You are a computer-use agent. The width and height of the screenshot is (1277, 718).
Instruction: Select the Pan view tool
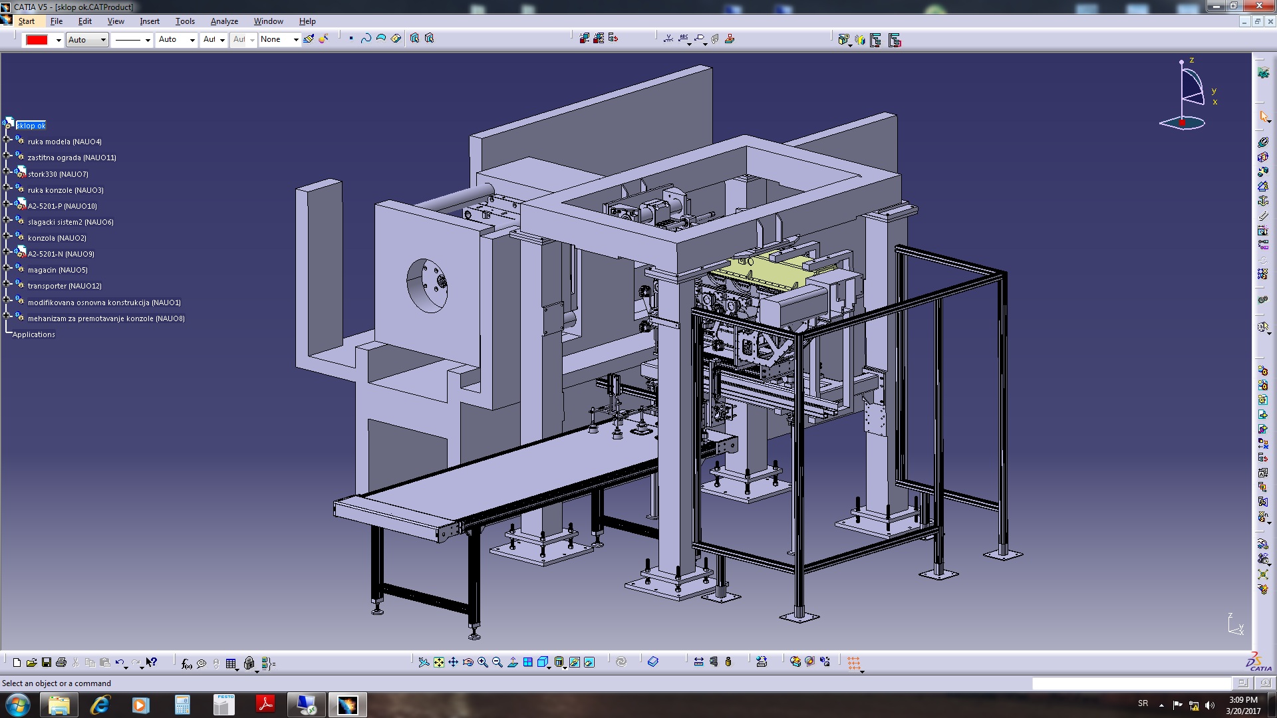(x=453, y=662)
